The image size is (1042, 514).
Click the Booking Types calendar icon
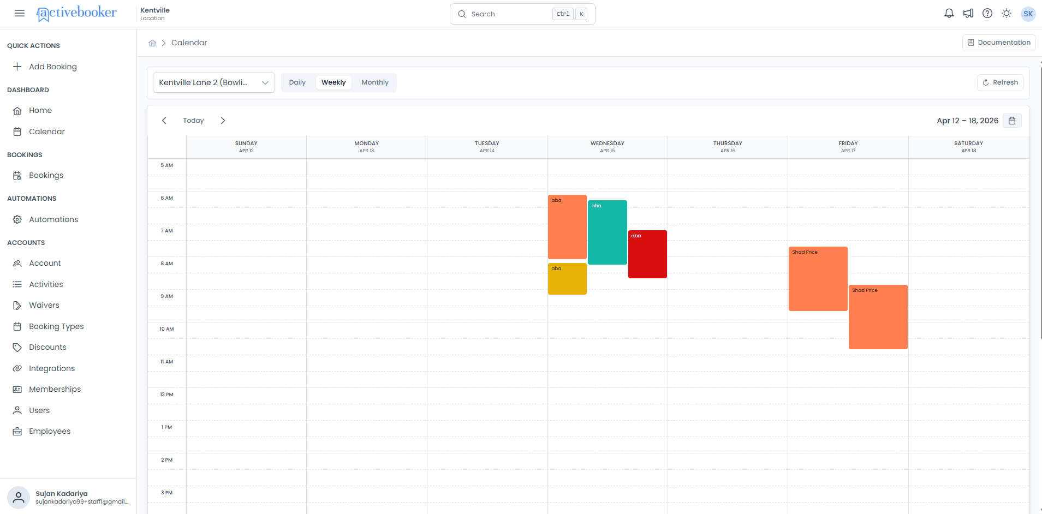(x=17, y=326)
